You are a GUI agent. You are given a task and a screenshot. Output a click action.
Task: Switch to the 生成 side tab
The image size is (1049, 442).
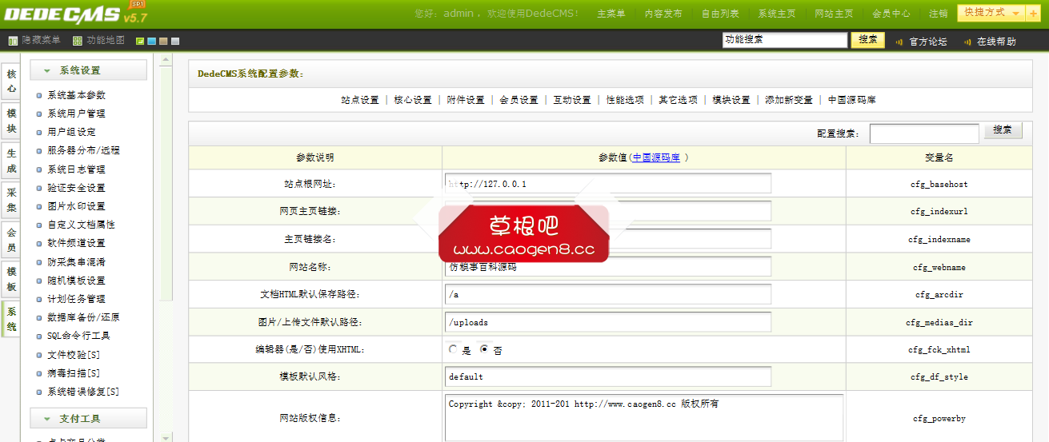point(11,161)
